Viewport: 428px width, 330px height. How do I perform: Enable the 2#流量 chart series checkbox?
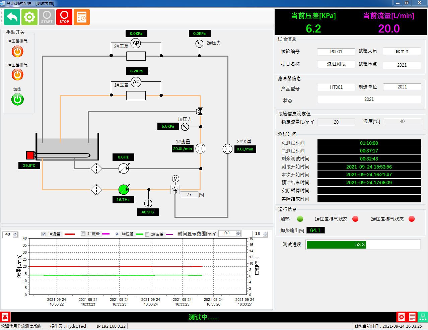83,234
